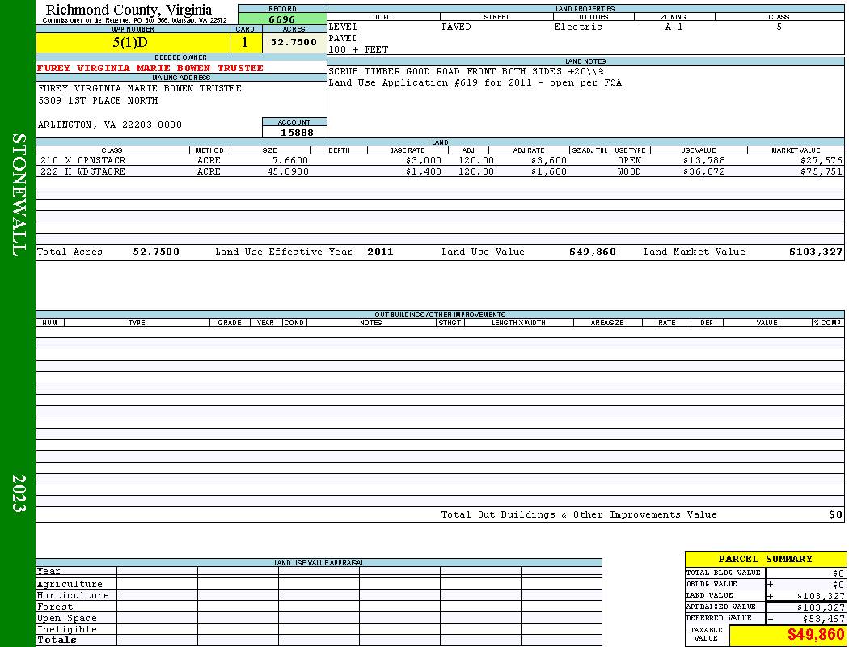Click size value 7.6600
Image resolution: width=849 pixels, height=647 pixels.
[290, 160]
